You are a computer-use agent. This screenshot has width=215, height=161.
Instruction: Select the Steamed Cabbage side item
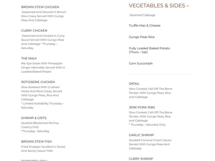pyautogui.click(x=142, y=15)
